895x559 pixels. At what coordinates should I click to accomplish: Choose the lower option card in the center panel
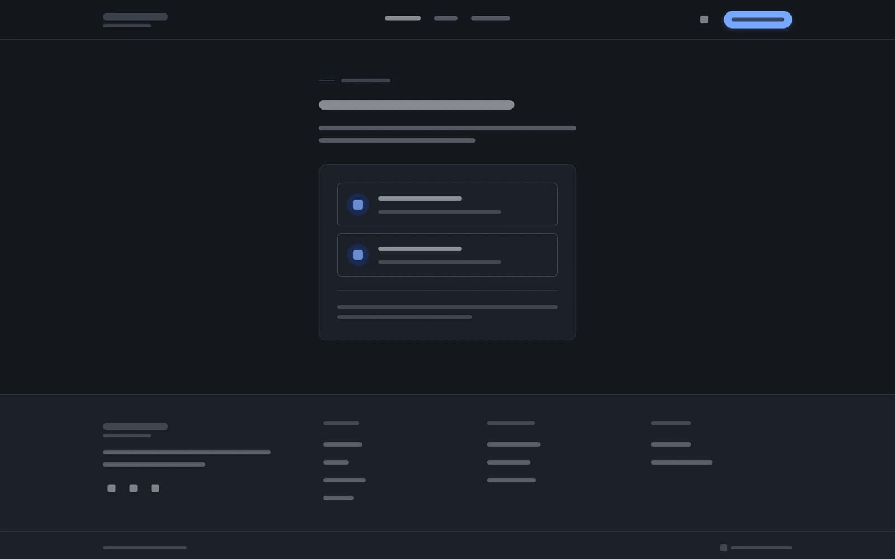coord(447,255)
